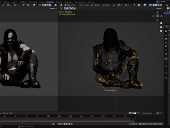
Task: Open the Key menu in timeline
Action: tap(11, 113)
